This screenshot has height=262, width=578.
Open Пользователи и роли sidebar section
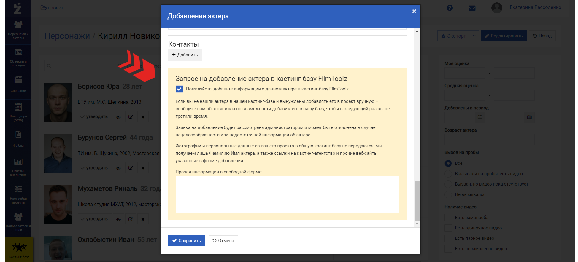click(18, 223)
